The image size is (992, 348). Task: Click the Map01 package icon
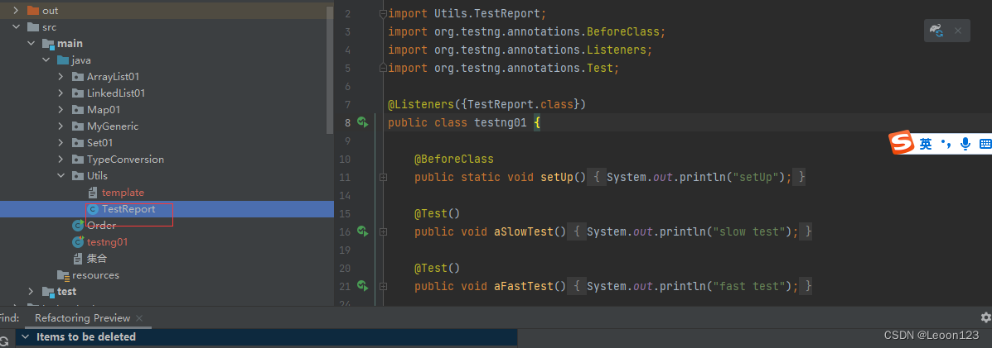click(x=78, y=110)
